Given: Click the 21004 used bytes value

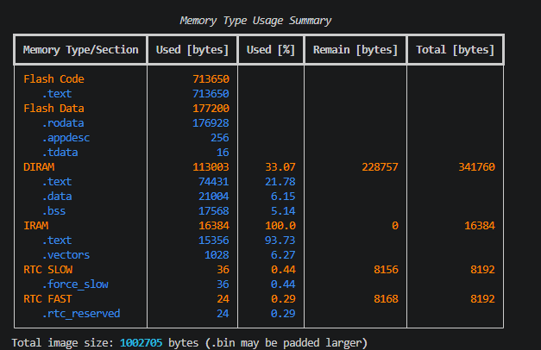Looking at the screenshot, I should point(214,197).
